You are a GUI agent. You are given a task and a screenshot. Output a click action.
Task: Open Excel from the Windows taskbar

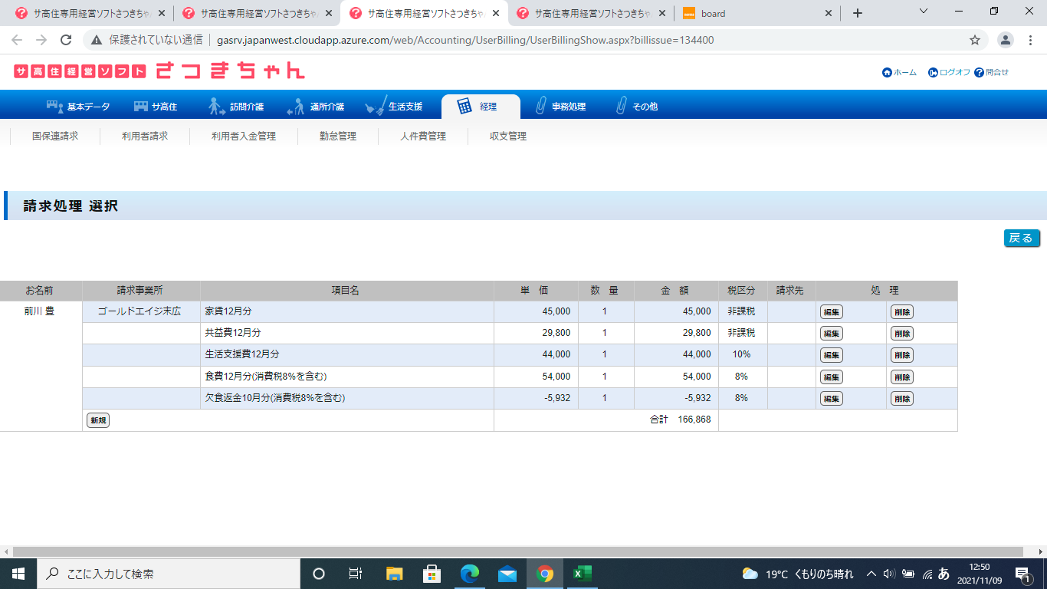point(582,574)
